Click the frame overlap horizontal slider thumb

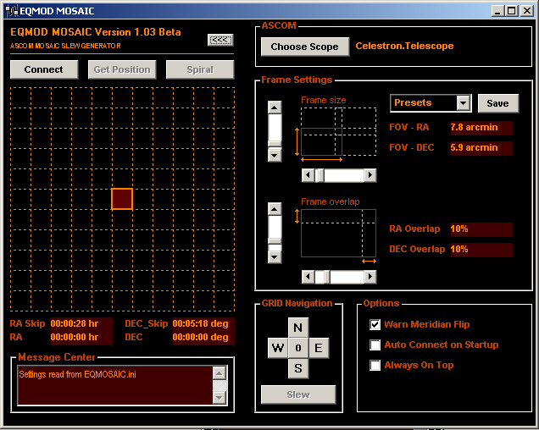[326, 277]
